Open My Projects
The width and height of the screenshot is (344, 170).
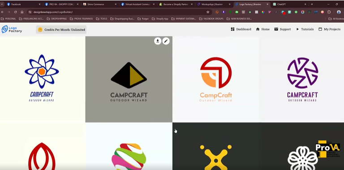click(x=329, y=29)
